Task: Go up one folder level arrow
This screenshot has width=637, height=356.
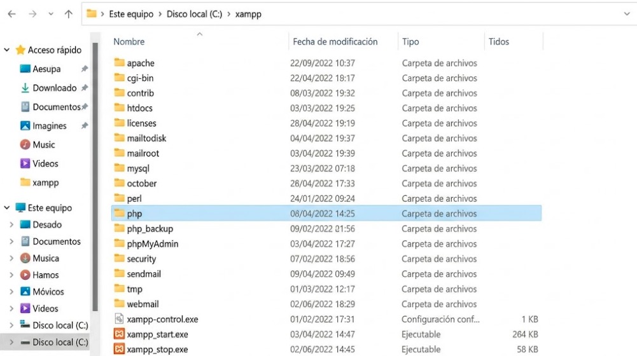Action: 69,14
